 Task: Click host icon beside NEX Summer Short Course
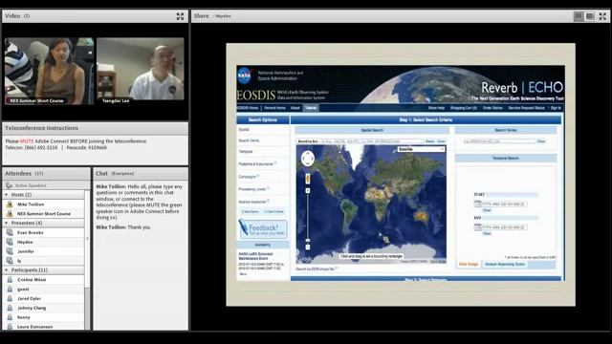10,213
